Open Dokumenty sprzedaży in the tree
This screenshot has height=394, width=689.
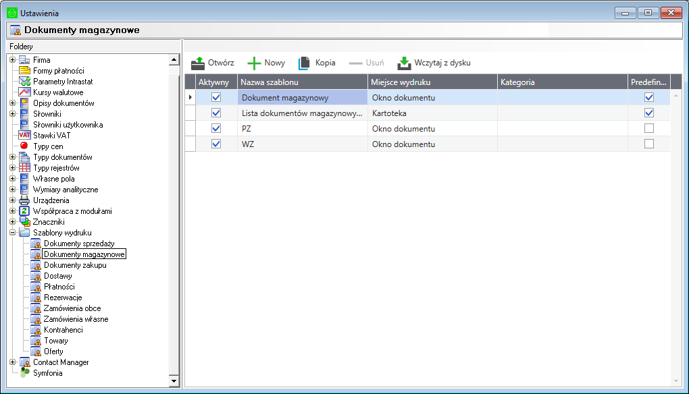(x=79, y=244)
